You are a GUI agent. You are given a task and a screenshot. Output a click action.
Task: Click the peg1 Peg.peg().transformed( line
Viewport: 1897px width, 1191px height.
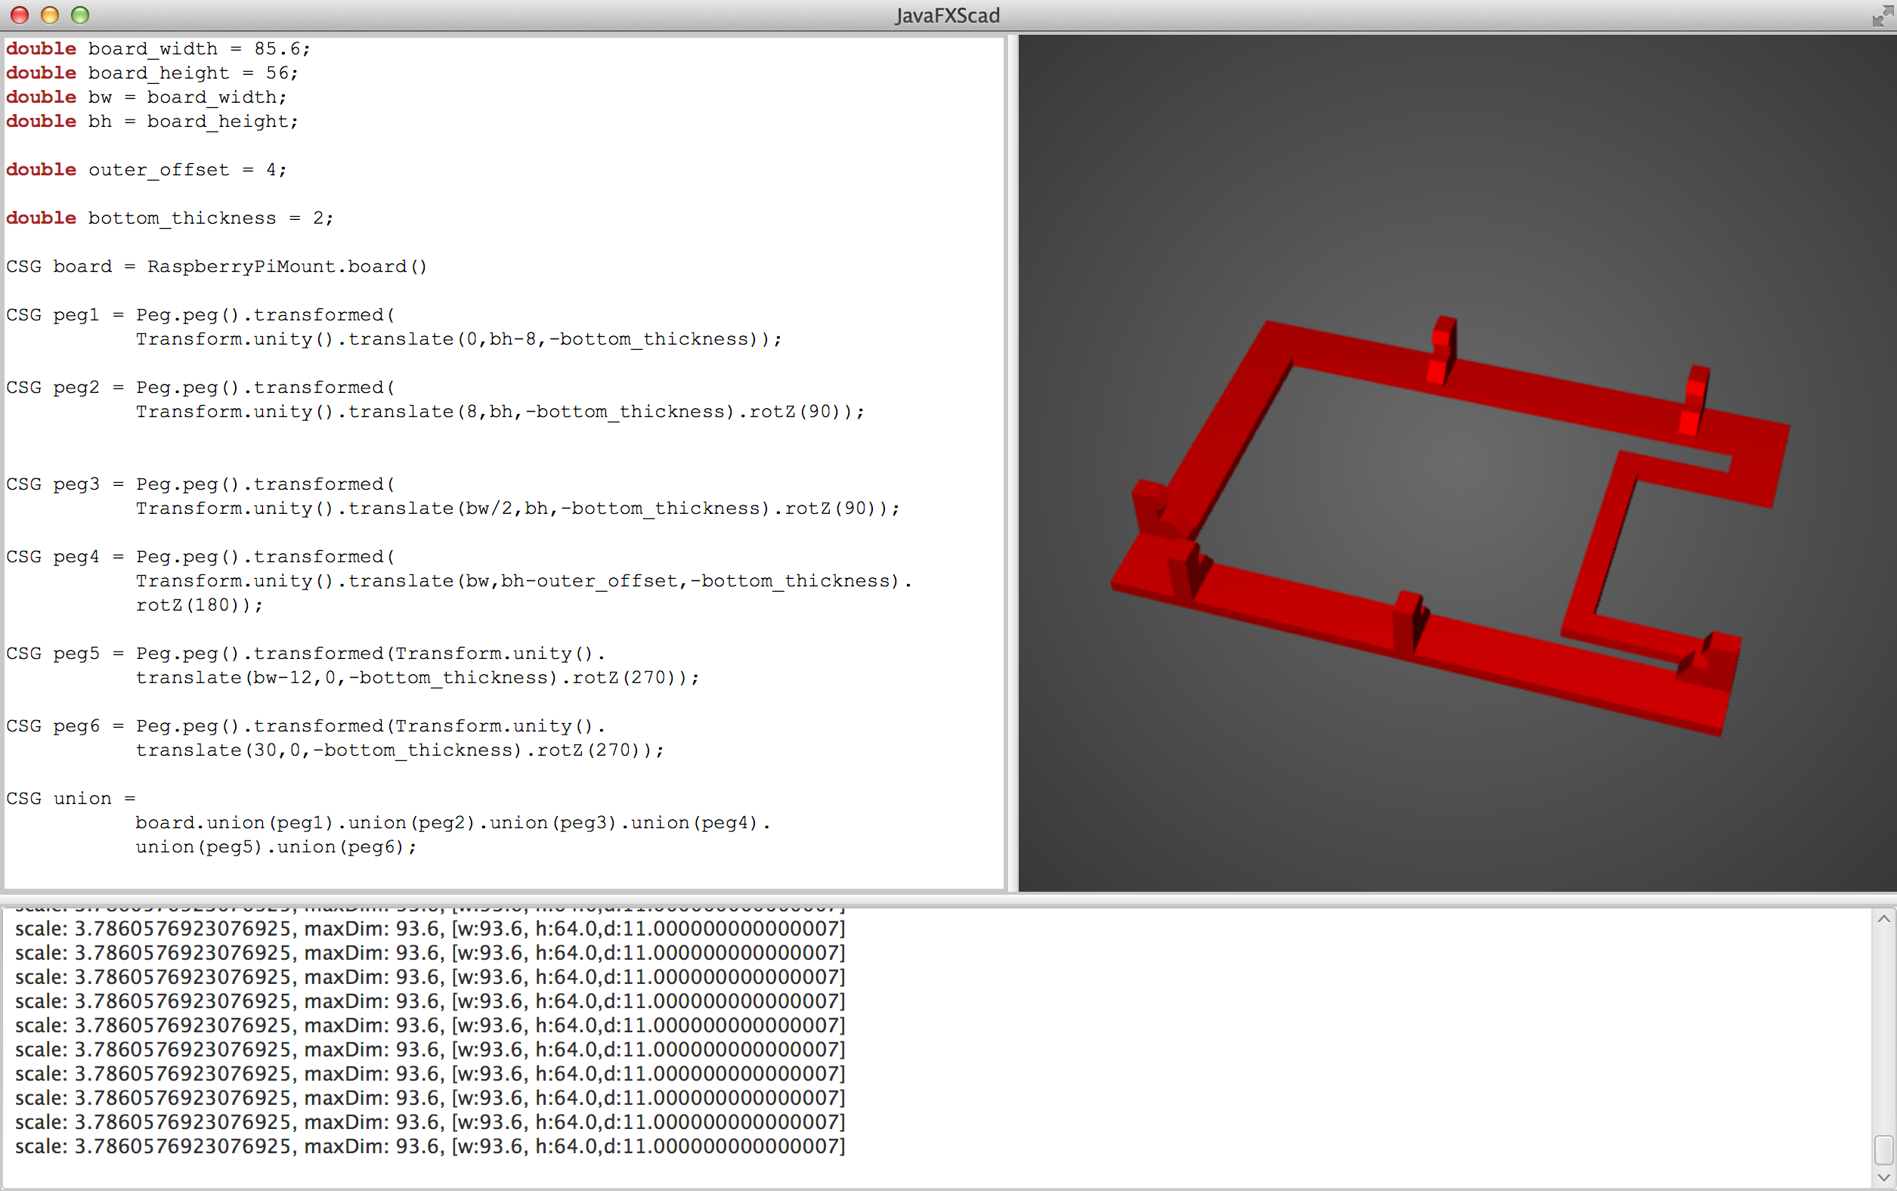(265, 315)
